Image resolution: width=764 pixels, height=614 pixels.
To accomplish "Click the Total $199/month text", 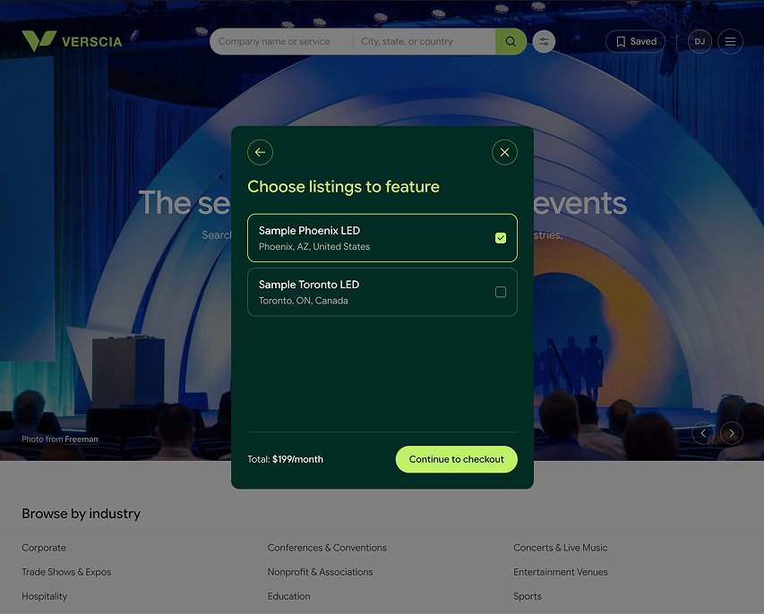I will [x=285, y=459].
